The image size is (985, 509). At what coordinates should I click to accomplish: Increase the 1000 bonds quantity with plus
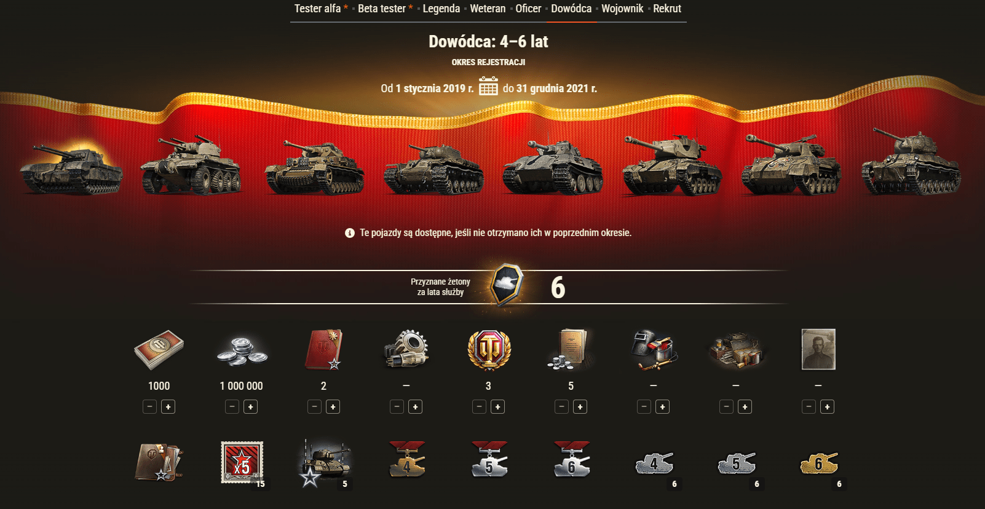point(168,407)
